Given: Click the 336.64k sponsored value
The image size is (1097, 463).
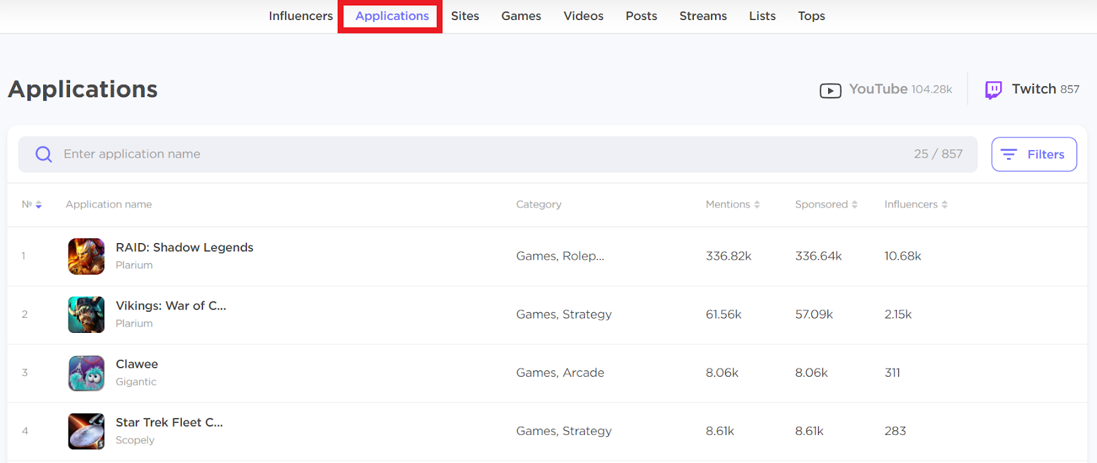Looking at the screenshot, I should point(819,256).
